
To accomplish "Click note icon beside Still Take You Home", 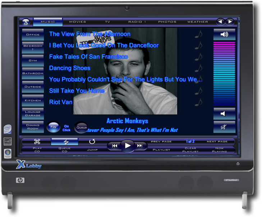I will click(199, 91).
